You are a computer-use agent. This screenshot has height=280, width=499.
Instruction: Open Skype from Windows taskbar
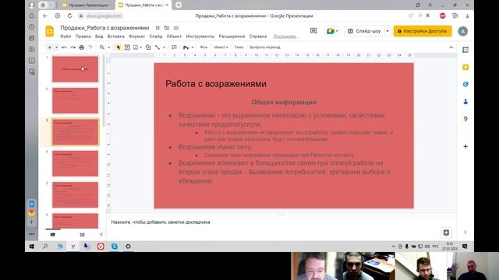[x=115, y=247]
